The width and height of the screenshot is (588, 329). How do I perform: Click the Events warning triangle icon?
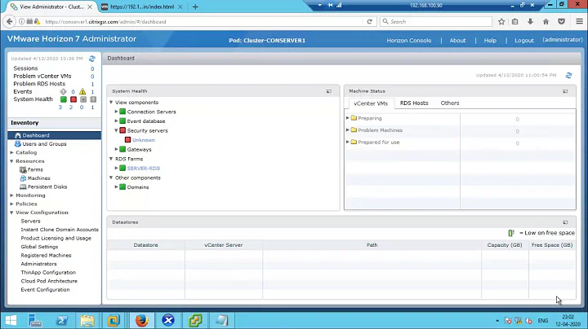[82, 91]
